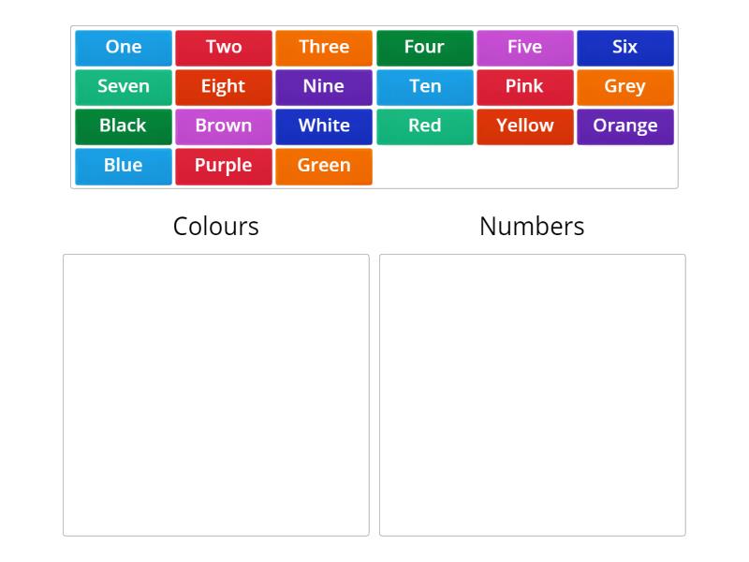Click the "Black" tile
The image size is (749, 562).
tap(123, 126)
